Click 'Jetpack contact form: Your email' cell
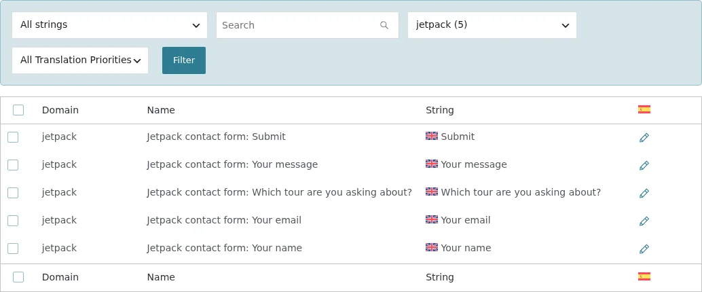Viewport: 702px width, 292px height. [224, 220]
